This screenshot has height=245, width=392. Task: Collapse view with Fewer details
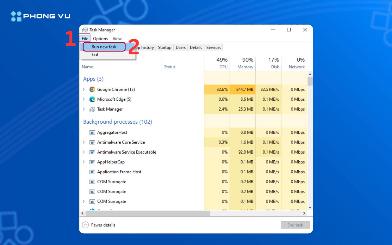coord(99,225)
